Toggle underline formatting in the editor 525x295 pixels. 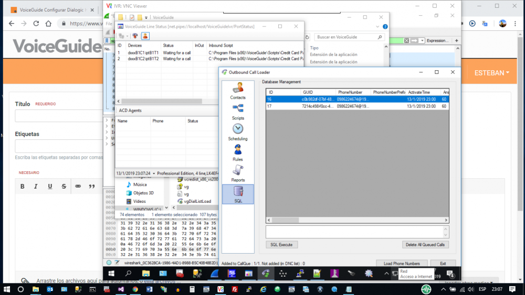[x=50, y=186]
